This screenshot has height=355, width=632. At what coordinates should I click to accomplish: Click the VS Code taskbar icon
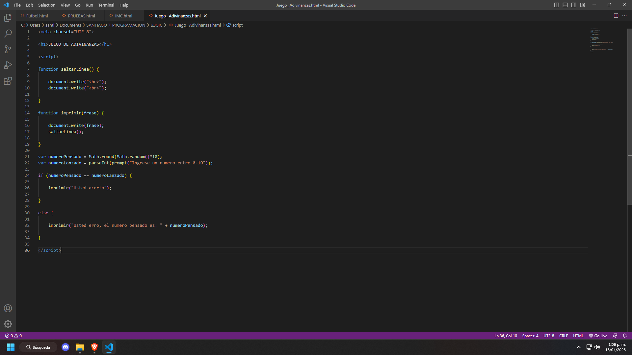tap(109, 347)
